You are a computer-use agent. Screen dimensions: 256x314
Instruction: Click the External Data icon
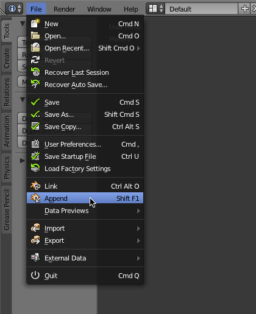tap(35, 257)
